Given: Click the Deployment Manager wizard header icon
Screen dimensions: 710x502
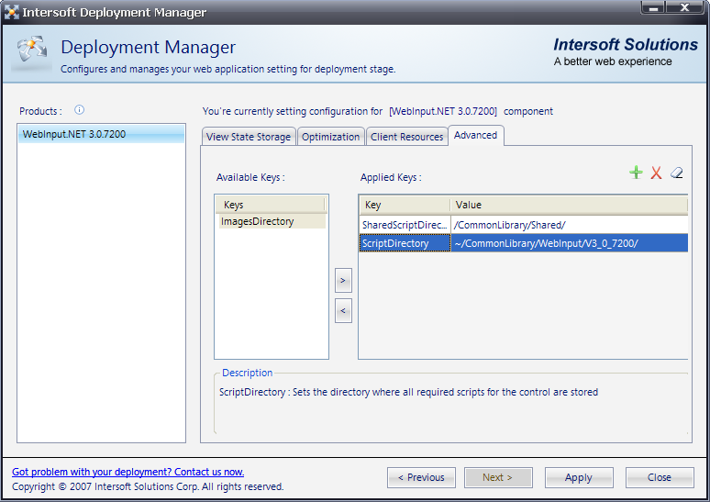Looking at the screenshot, I should [x=30, y=53].
